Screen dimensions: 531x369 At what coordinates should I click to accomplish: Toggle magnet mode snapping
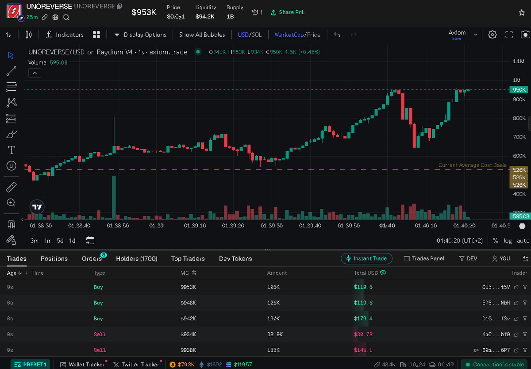[x=12, y=224]
